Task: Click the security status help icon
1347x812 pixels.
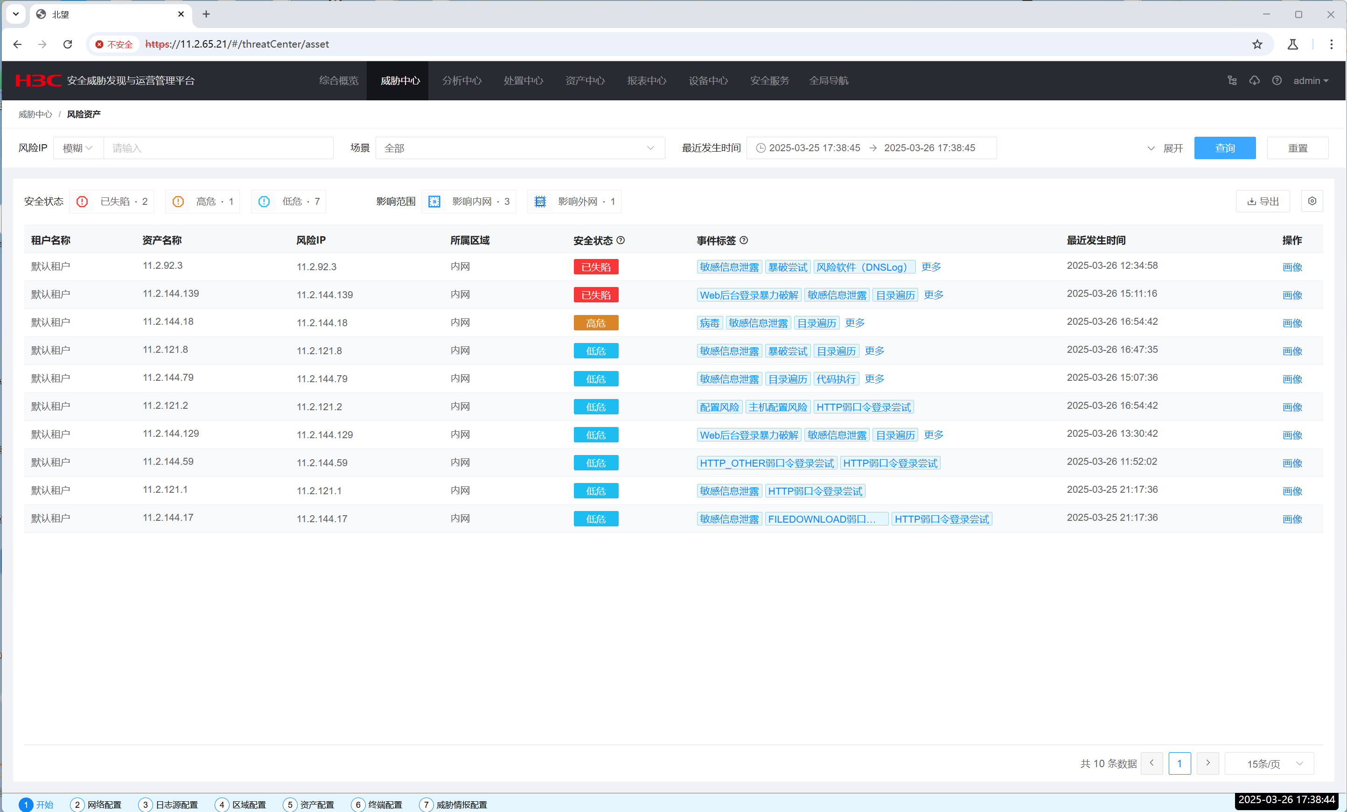Action: (621, 240)
